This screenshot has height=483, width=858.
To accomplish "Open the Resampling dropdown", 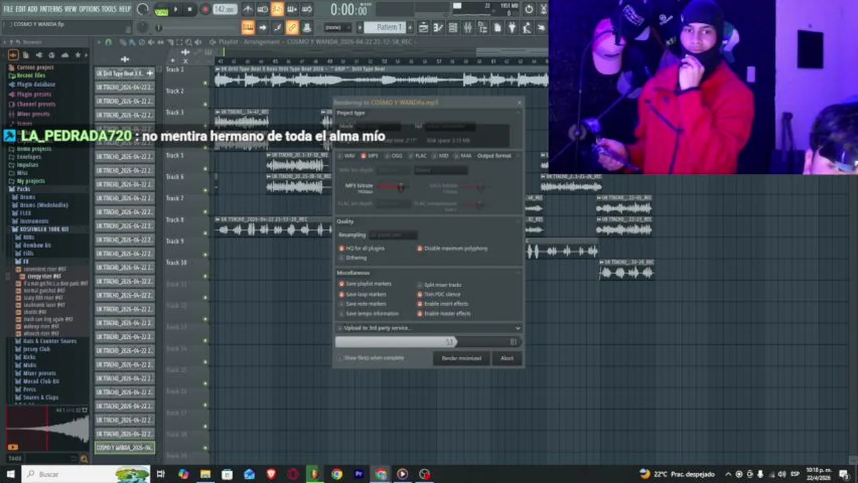I will tap(393, 235).
